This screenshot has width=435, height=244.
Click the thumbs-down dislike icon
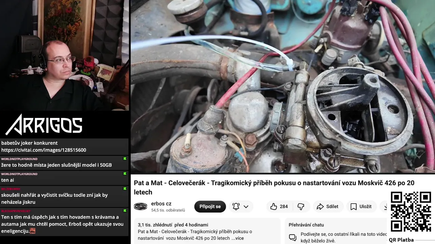(x=301, y=206)
